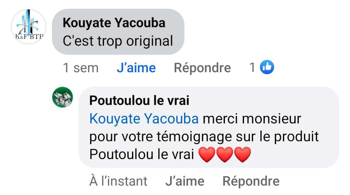Open the blue Kouyate Yacouba mention link
Viewport: 350px width, 195px height.
(144, 119)
